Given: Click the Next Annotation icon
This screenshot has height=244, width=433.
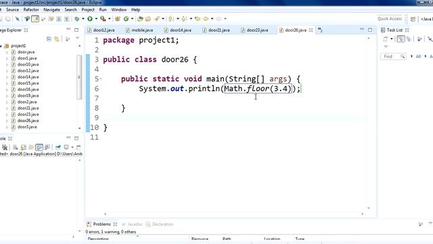Looking at the screenshot, I should click(171, 19).
